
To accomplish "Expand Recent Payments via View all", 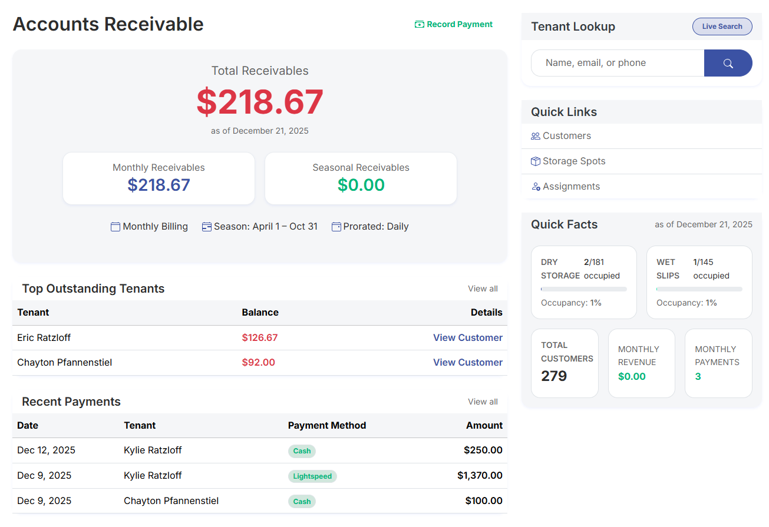I will 482,402.
